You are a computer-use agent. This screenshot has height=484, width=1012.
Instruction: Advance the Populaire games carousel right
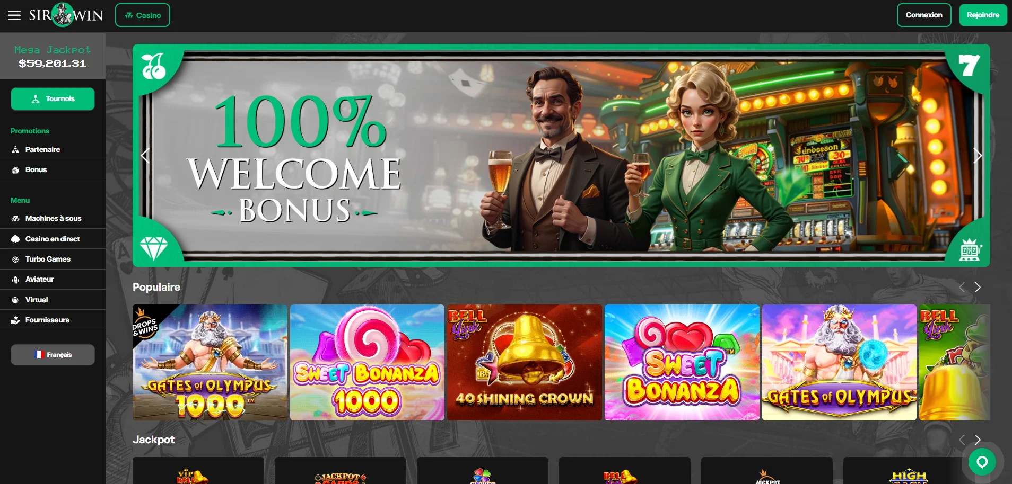click(x=978, y=287)
